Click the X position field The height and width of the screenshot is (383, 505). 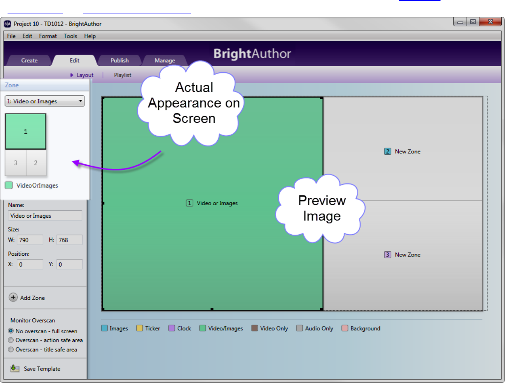30,264
